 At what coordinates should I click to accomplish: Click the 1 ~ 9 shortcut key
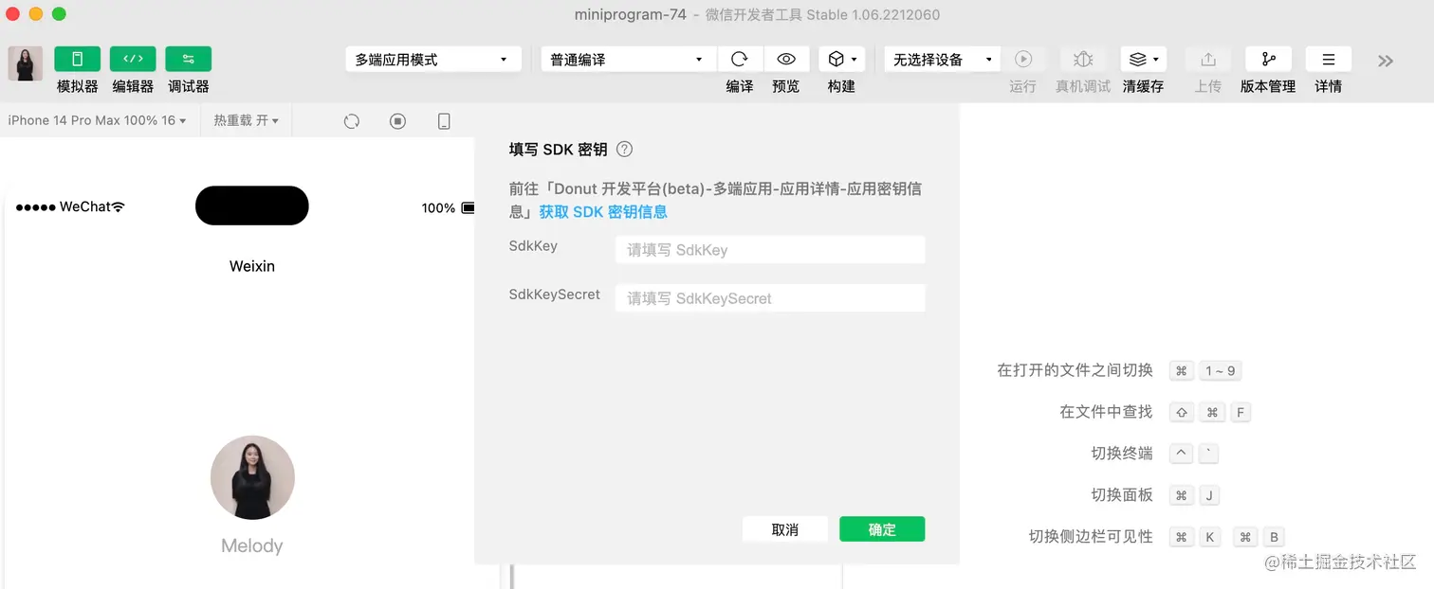[x=1221, y=371]
